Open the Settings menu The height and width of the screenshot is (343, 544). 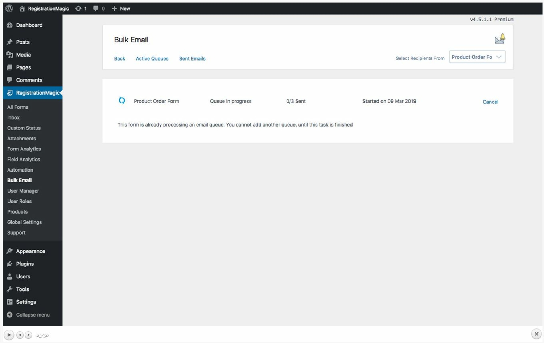point(33,302)
